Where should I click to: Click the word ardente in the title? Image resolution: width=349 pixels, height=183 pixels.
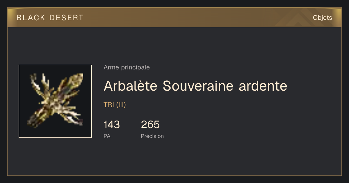[x=263, y=86]
